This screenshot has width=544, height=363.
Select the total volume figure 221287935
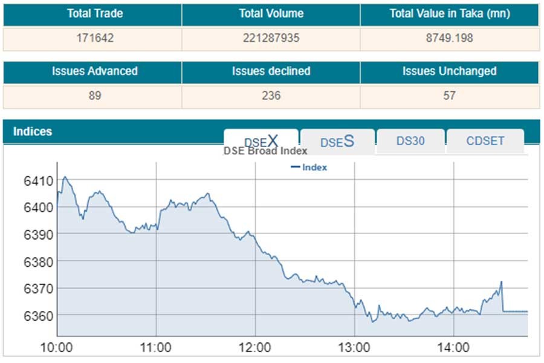point(271,38)
